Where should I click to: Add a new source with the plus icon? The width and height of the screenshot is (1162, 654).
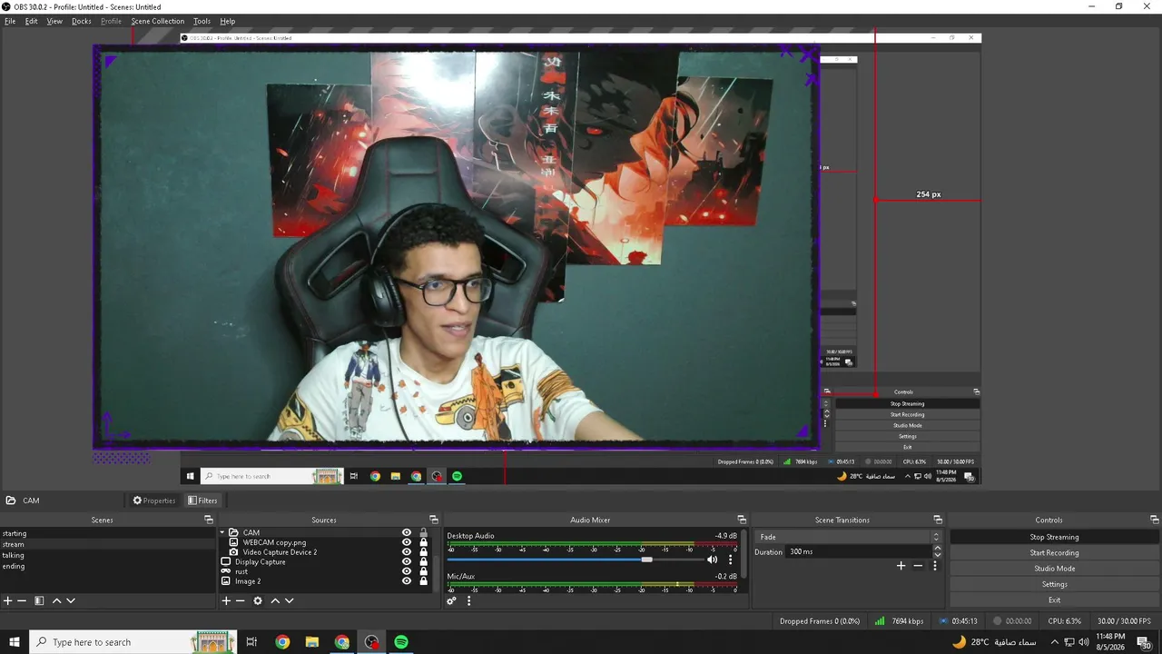pos(227,600)
